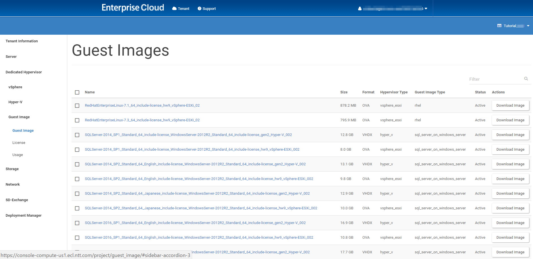The height and width of the screenshot is (259, 533).
Task: Click the Tutorial project list icon
Action: (x=499, y=26)
